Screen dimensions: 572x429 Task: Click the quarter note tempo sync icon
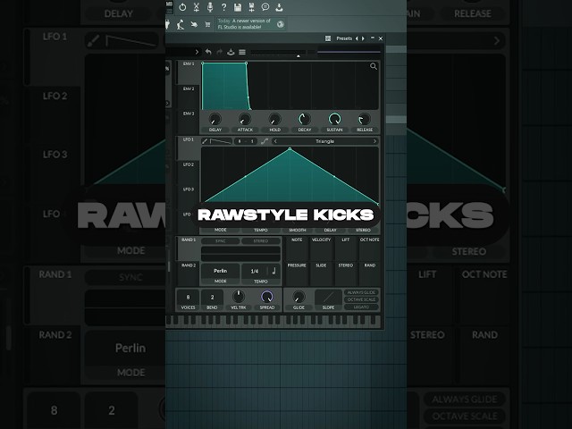coord(274,271)
